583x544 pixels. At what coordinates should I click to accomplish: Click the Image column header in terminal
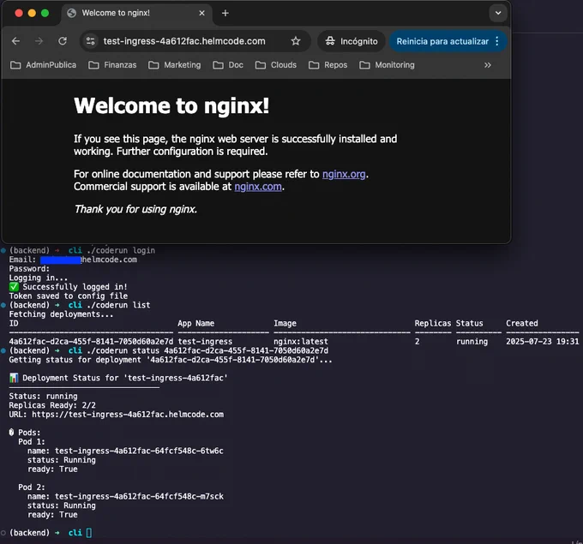coord(285,323)
